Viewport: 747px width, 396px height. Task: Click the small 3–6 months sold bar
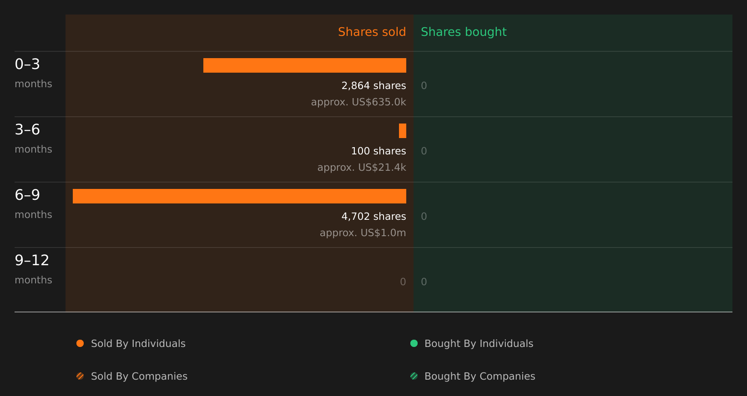point(403,131)
